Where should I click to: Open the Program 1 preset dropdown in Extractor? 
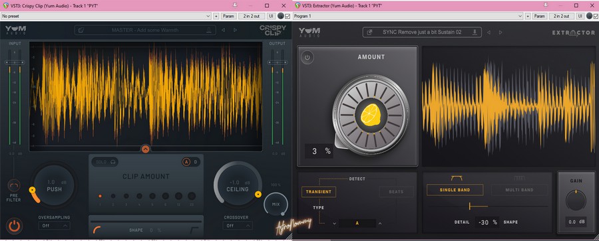tap(408, 16)
